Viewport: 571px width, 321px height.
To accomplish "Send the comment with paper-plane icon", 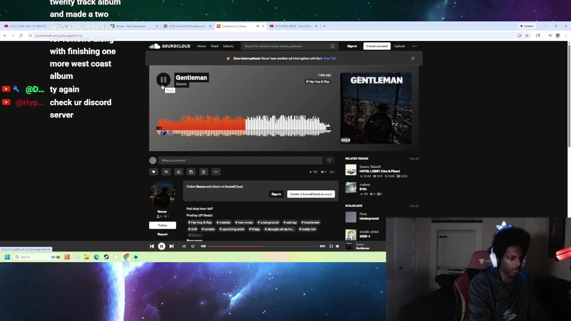I will coord(329,160).
